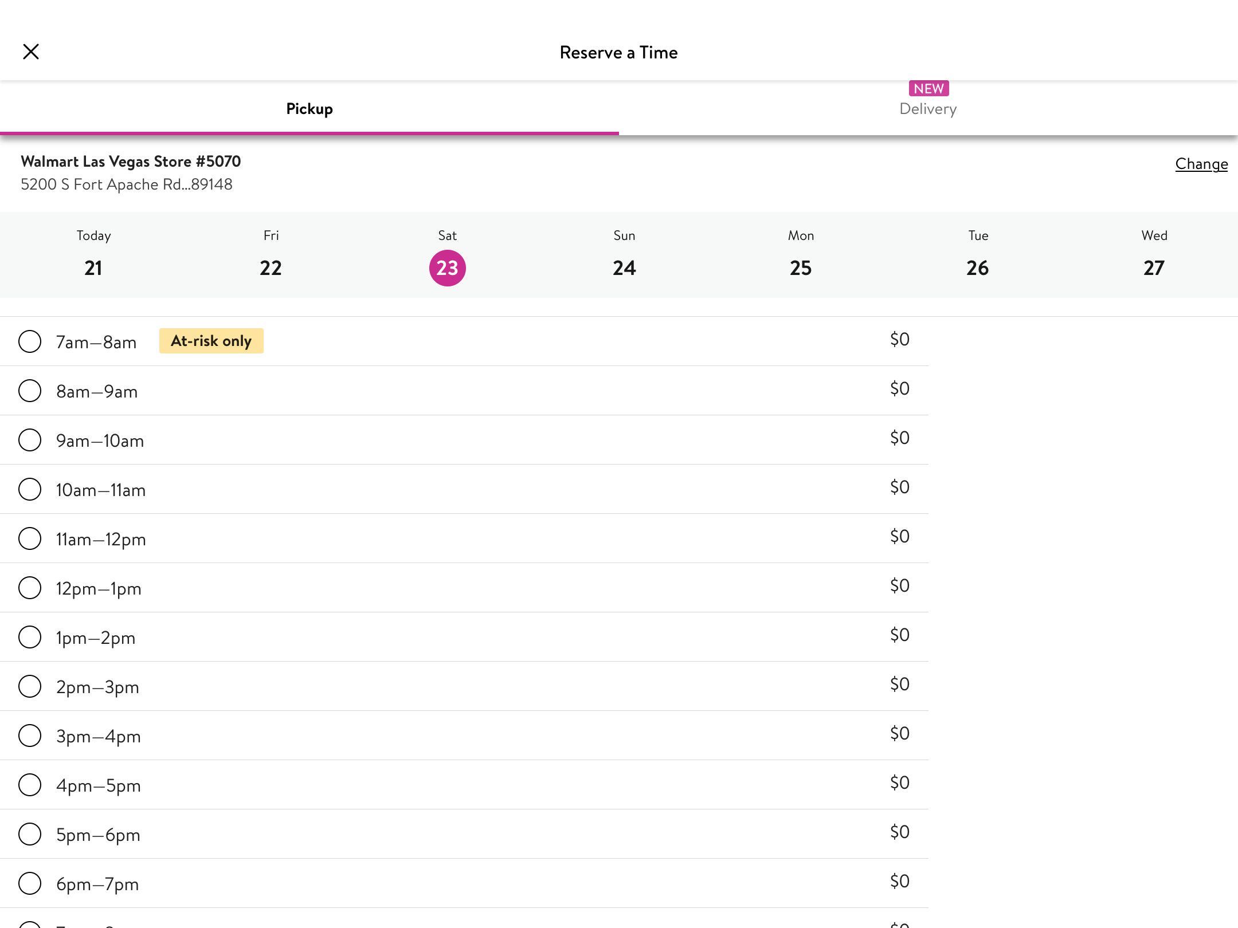Click the $0 price for 7am–8am
This screenshot has width=1238, height=928.
pyautogui.click(x=900, y=339)
